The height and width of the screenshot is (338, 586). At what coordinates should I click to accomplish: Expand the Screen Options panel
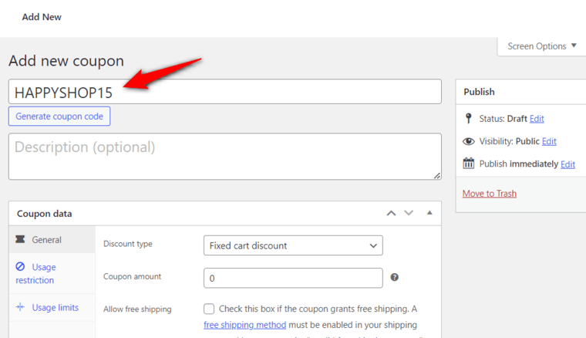pyautogui.click(x=541, y=46)
